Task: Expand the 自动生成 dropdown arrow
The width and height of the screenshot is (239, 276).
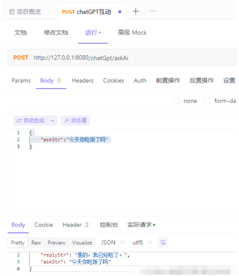Action: [x=53, y=121]
